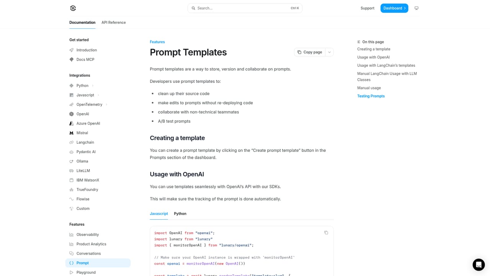Expand the Javascript integration submenu
Screen dimensions: 490x276
98,95
